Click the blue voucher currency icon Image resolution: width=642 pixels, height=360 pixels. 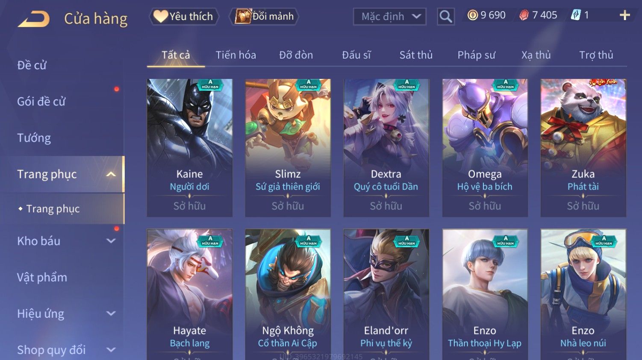click(x=576, y=15)
